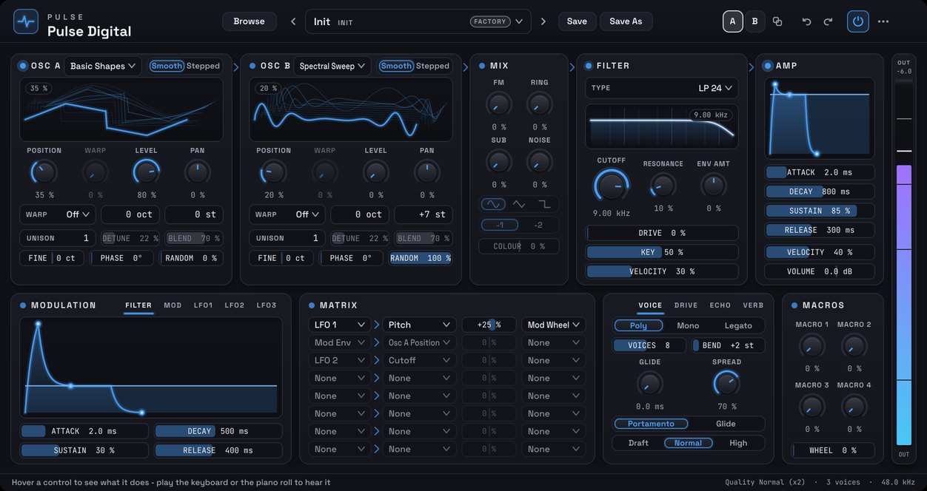Set OSC A to Stepped mode

(x=203, y=66)
